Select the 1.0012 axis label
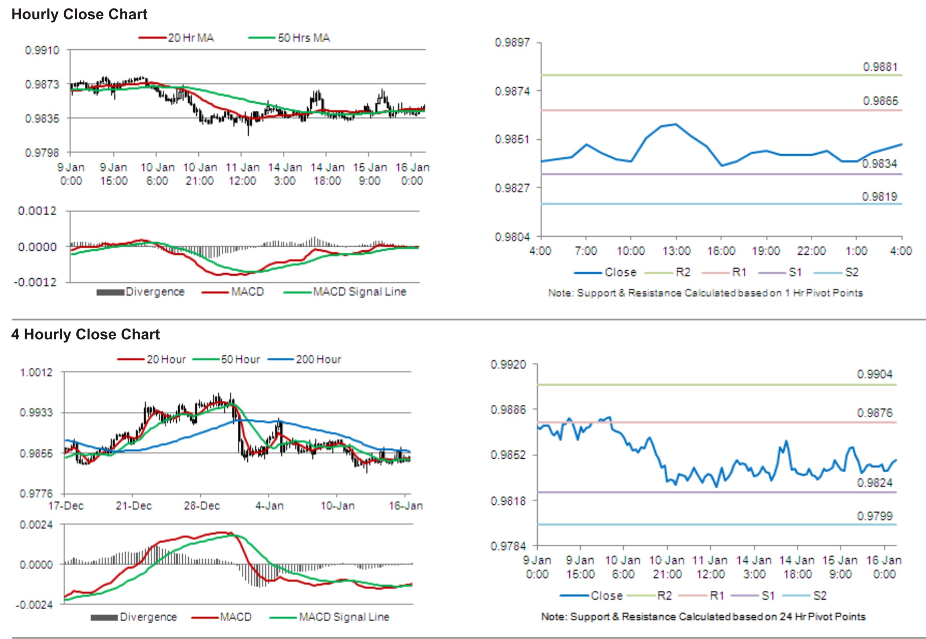926x639 pixels. click(x=37, y=373)
